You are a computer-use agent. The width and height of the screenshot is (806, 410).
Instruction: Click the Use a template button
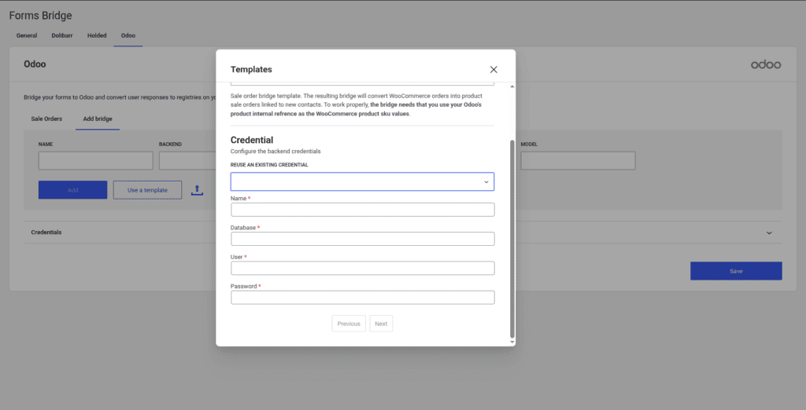147,190
